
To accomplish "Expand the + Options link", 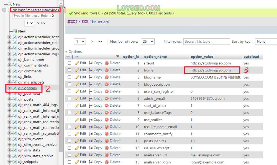I will (73, 52).
